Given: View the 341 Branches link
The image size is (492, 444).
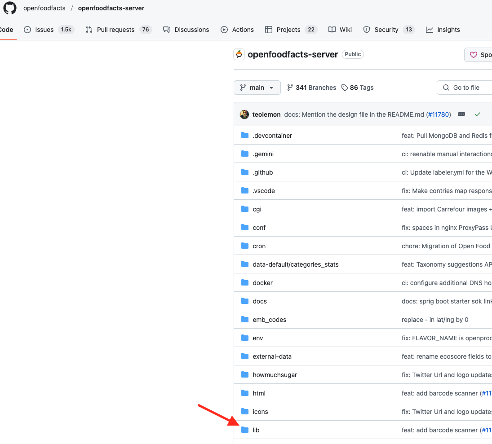Looking at the screenshot, I should coord(311,88).
